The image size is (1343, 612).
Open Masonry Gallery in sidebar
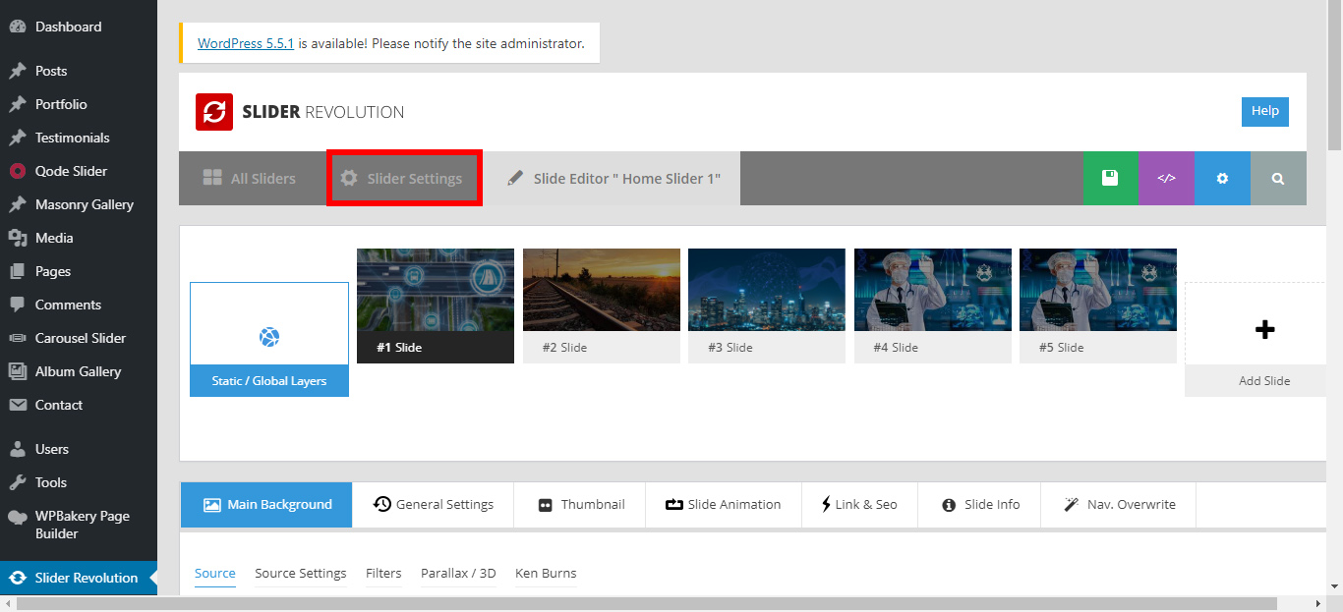click(79, 204)
